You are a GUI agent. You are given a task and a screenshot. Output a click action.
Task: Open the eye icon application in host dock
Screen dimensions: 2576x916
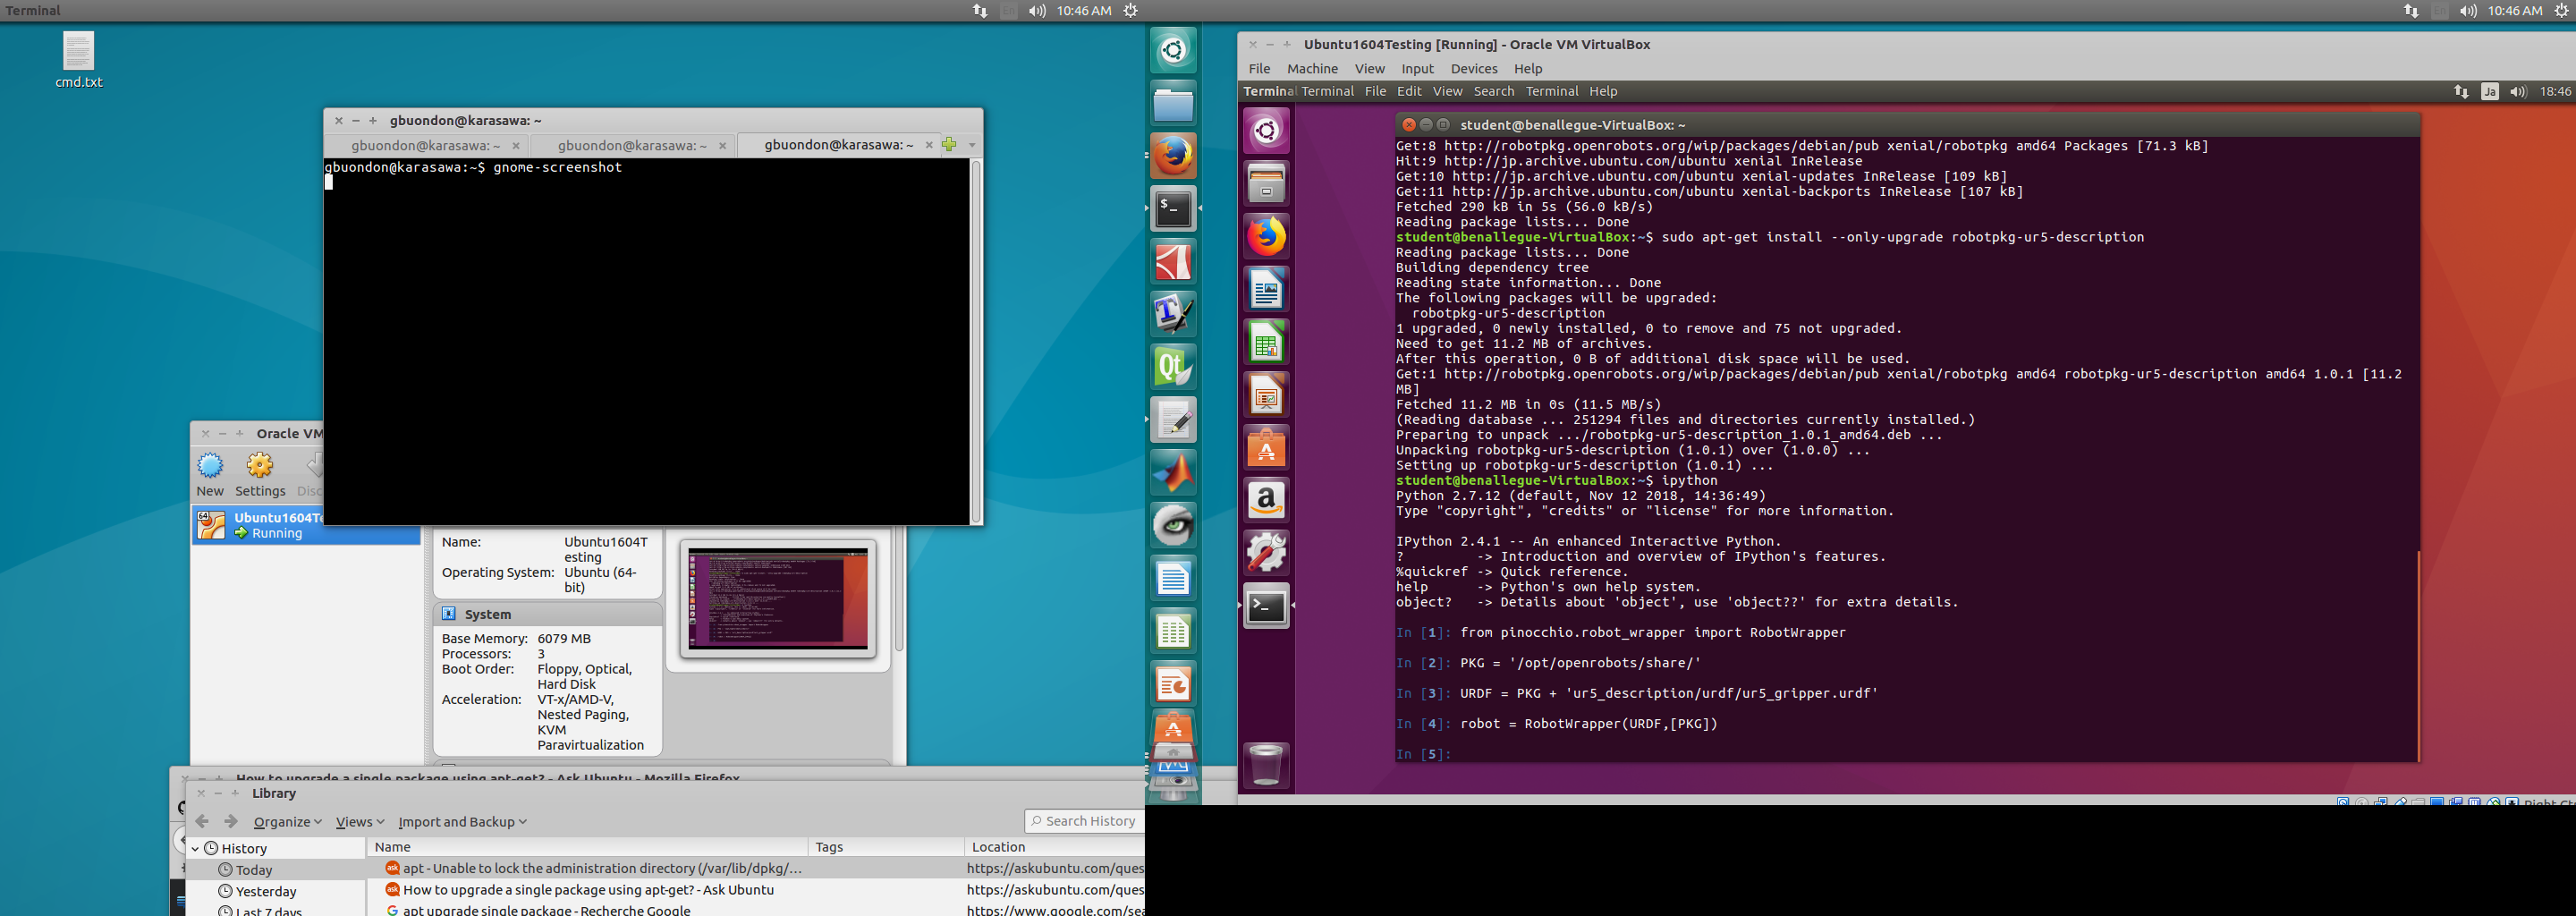point(1174,525)
